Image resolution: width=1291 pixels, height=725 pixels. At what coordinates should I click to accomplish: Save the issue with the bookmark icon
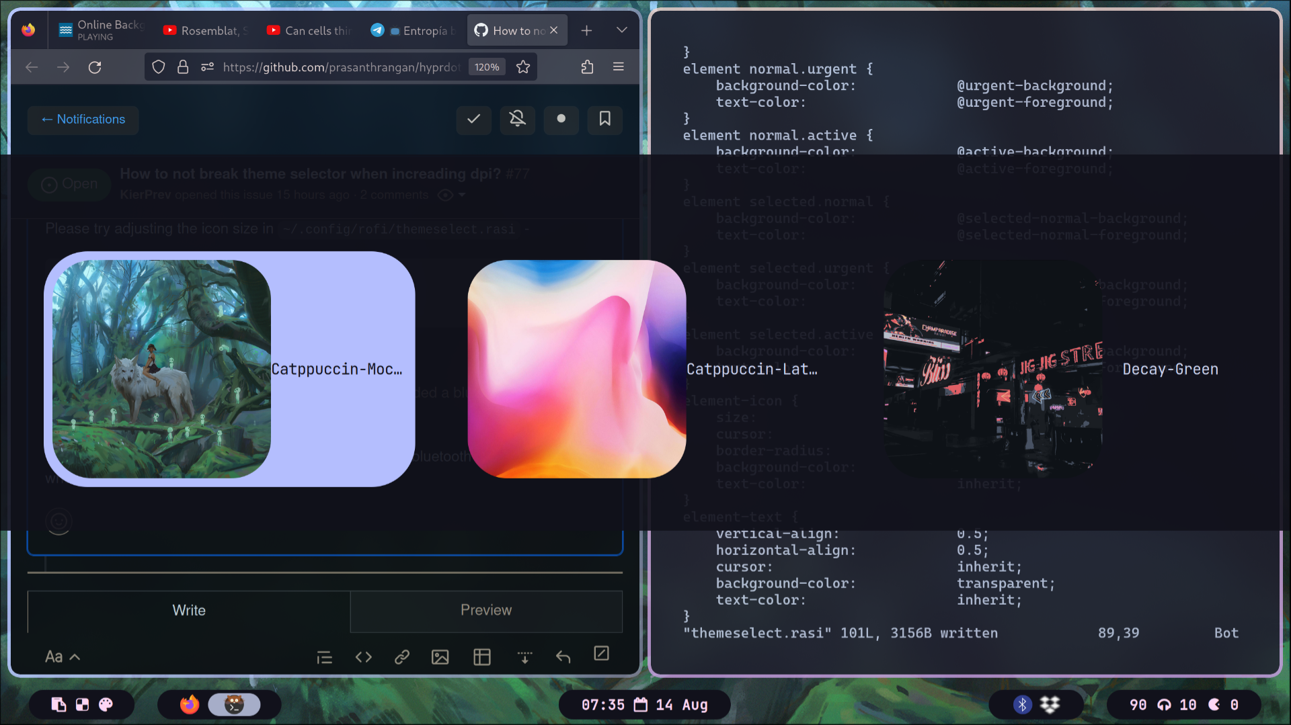point(604,120)
